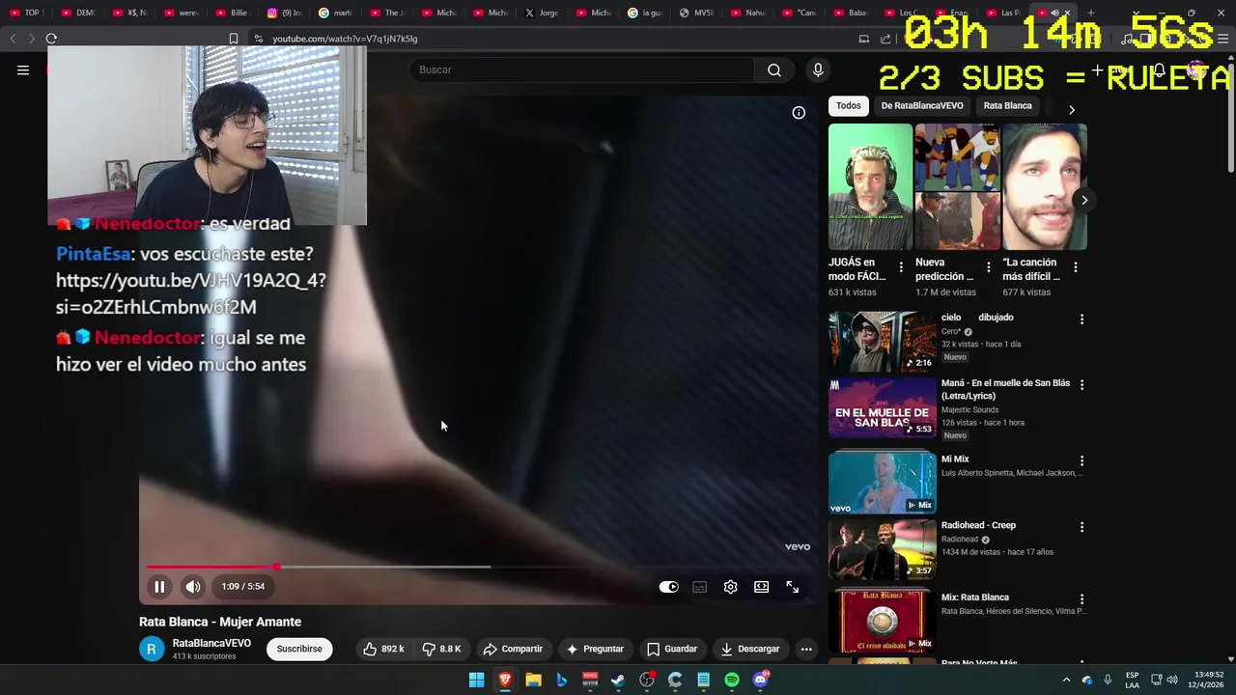Start voice search with the microphone icon
This screenshot has height=695, width=1236.
click(x=818, y=69)
